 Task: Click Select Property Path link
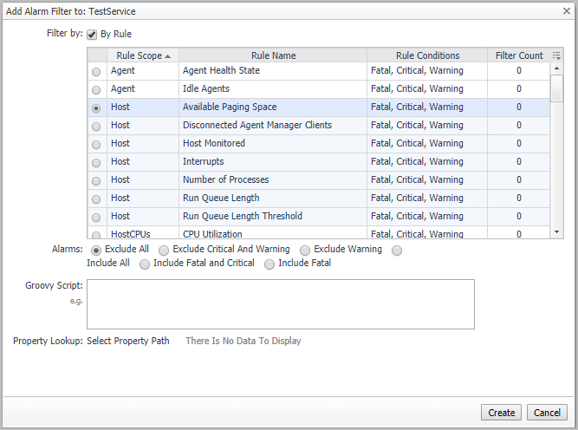pyautogui.click(x=128, y=341)
